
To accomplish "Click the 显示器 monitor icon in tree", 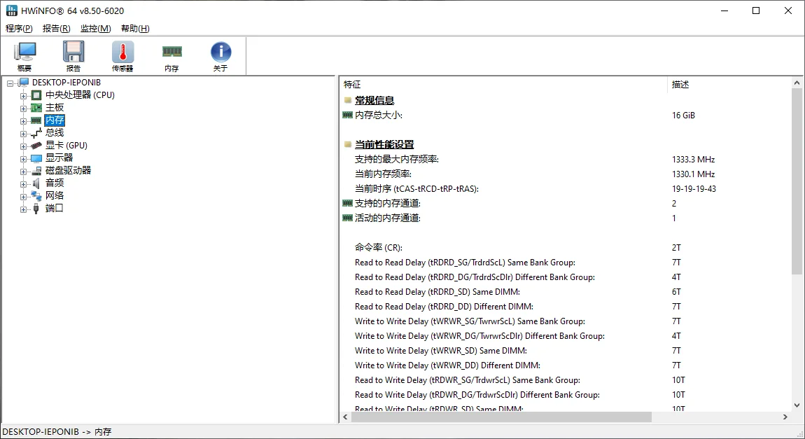I will tap(36, 158).
